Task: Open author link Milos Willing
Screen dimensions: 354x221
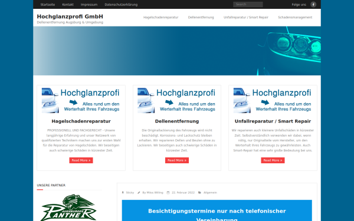Action: click(155, 193)
